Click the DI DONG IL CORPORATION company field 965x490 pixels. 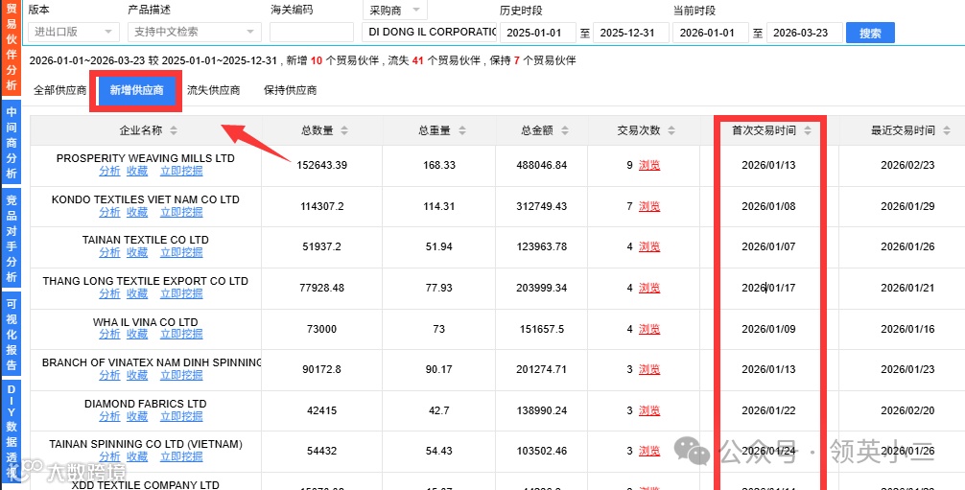click(x=430, y=32)
